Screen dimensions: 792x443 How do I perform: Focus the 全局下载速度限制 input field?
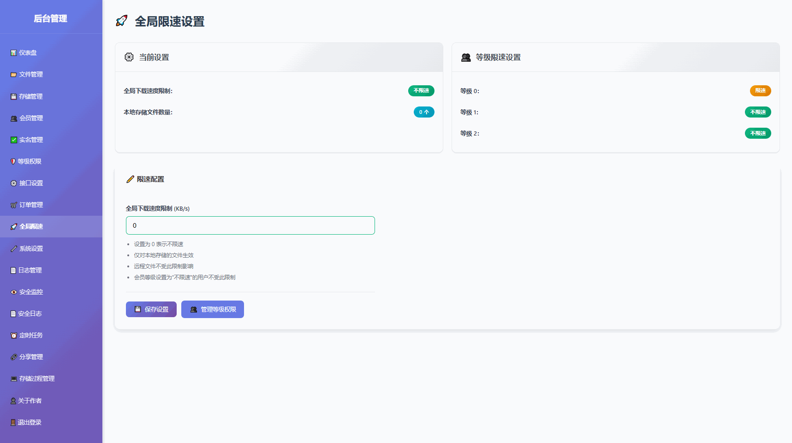point(250,225)
